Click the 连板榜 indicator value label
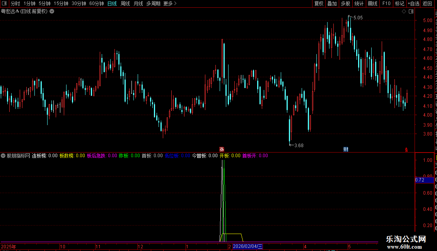Viewport: 437px width, 251px height. 44,156
